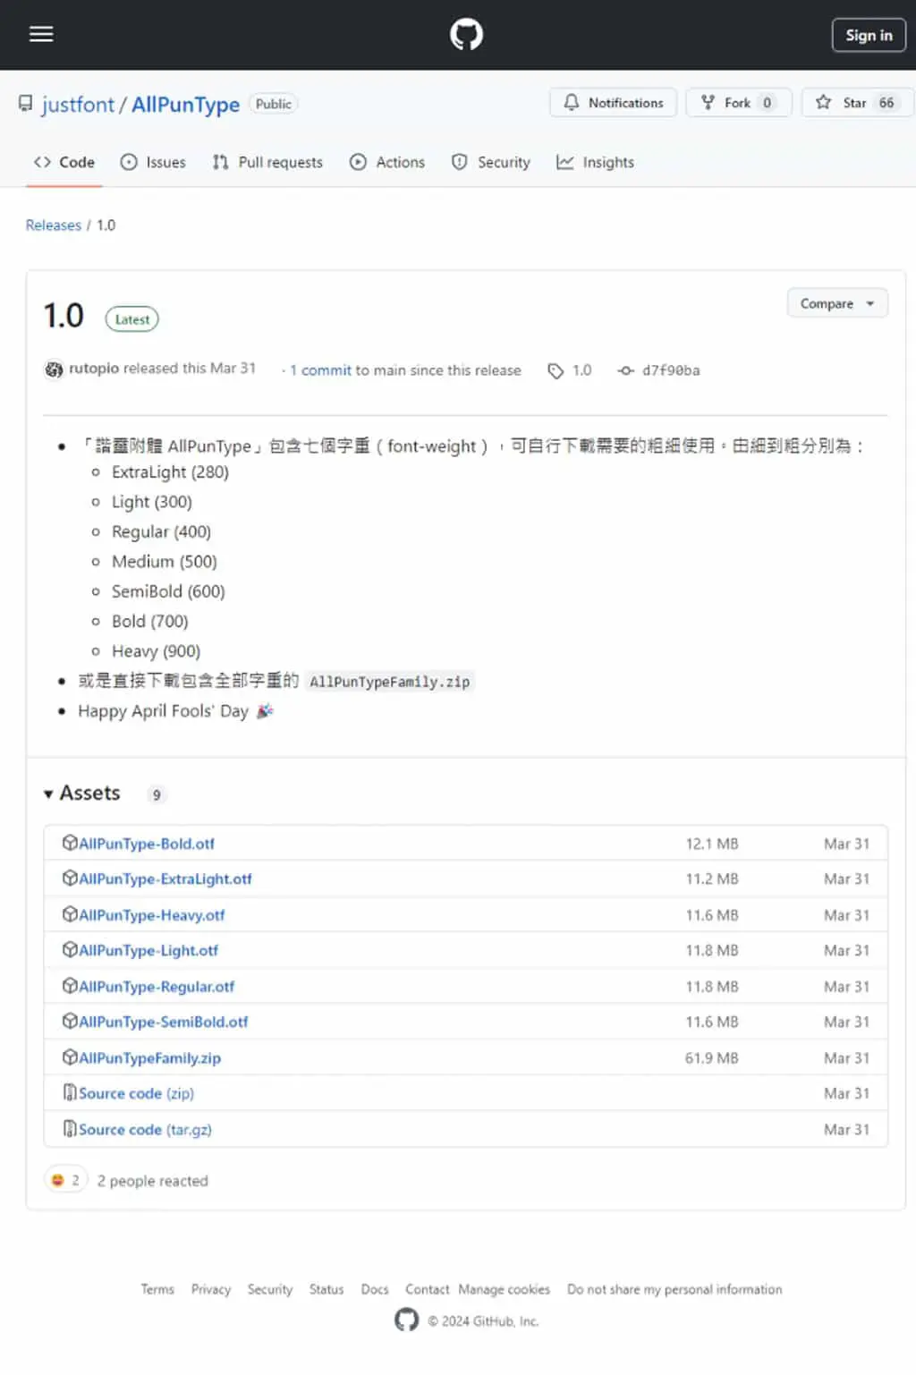This screenshot has height=1375, width=916.
Task: Click the Notifications bell button
Action: click(x=614, y=103)
